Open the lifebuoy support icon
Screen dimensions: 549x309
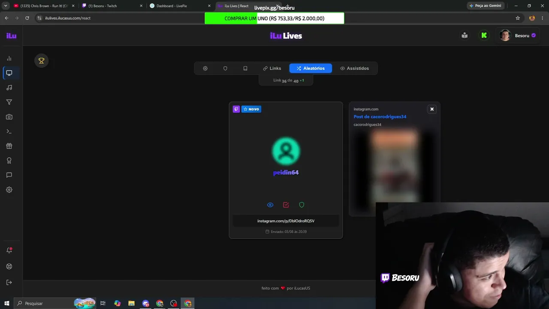point(9,267)
